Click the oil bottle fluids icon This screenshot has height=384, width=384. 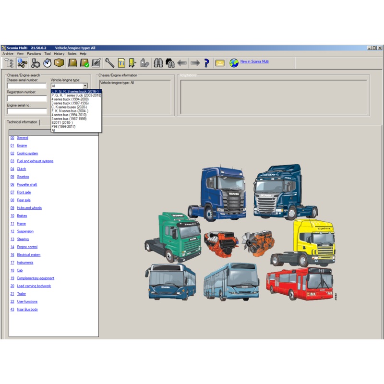(144, 63)
